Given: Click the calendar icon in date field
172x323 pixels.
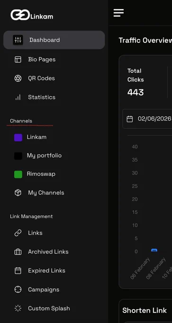Looking at the screenshot, I should click(x=130, y=119).
